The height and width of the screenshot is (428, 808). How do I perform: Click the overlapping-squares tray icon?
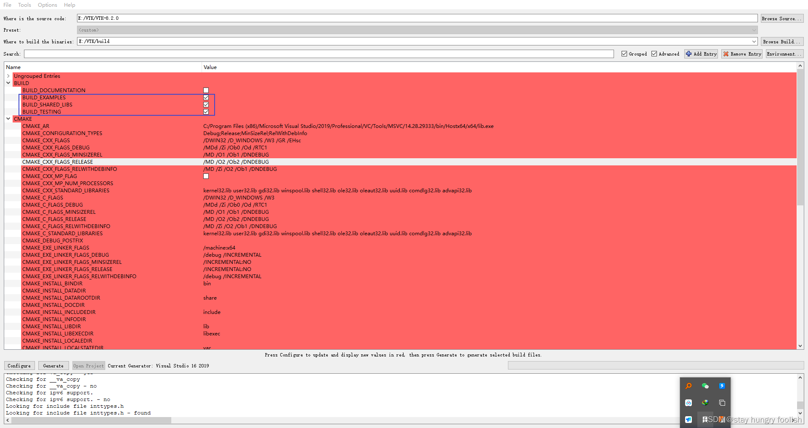722,403
